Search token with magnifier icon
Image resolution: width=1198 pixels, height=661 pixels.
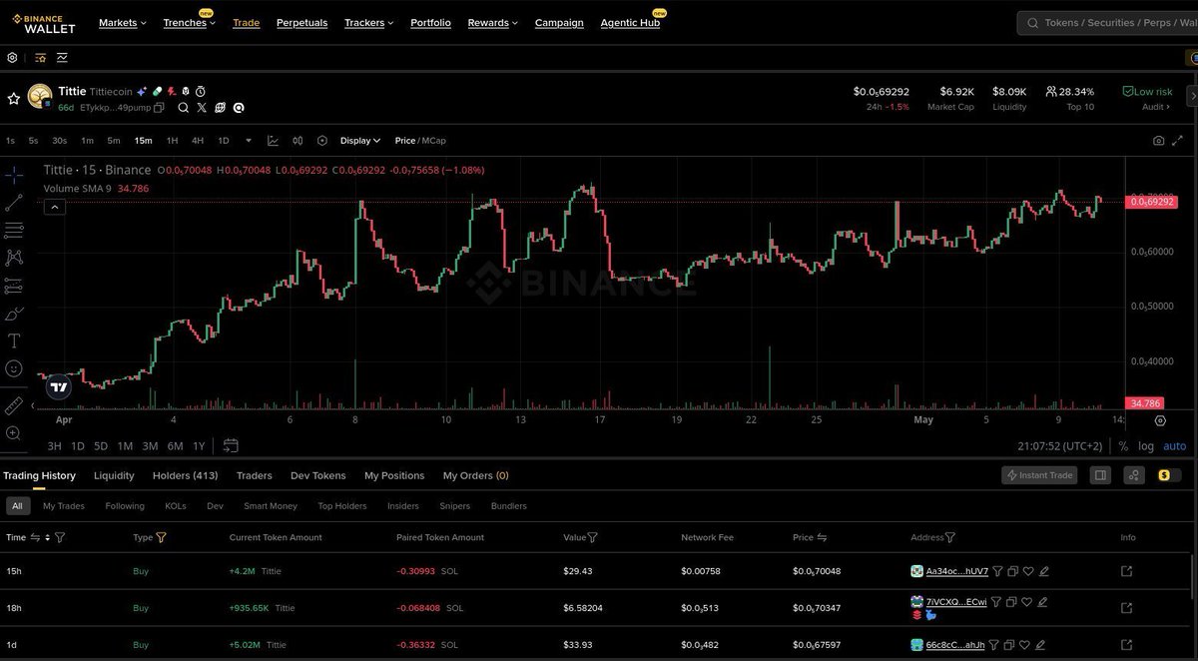click(184, 108)
